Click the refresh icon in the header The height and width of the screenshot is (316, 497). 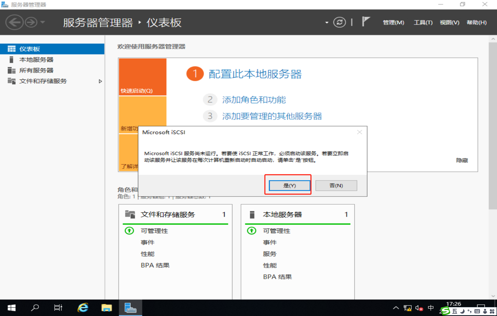pyautogui.click(x=339, y=23)
